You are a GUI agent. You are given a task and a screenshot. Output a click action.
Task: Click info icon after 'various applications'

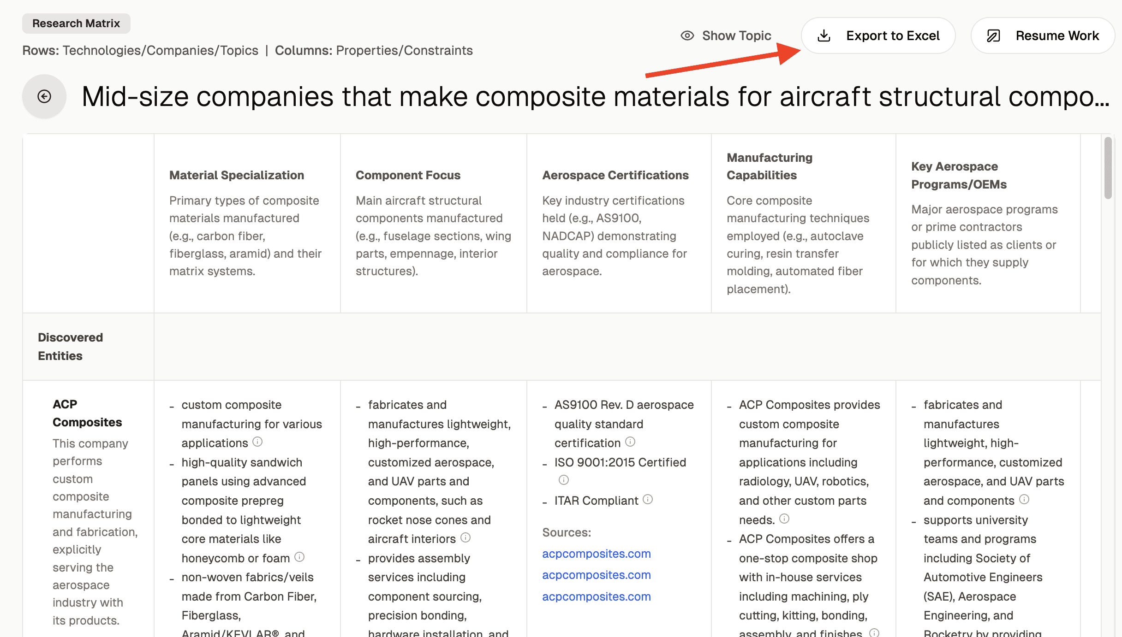(x=257, y=442)
